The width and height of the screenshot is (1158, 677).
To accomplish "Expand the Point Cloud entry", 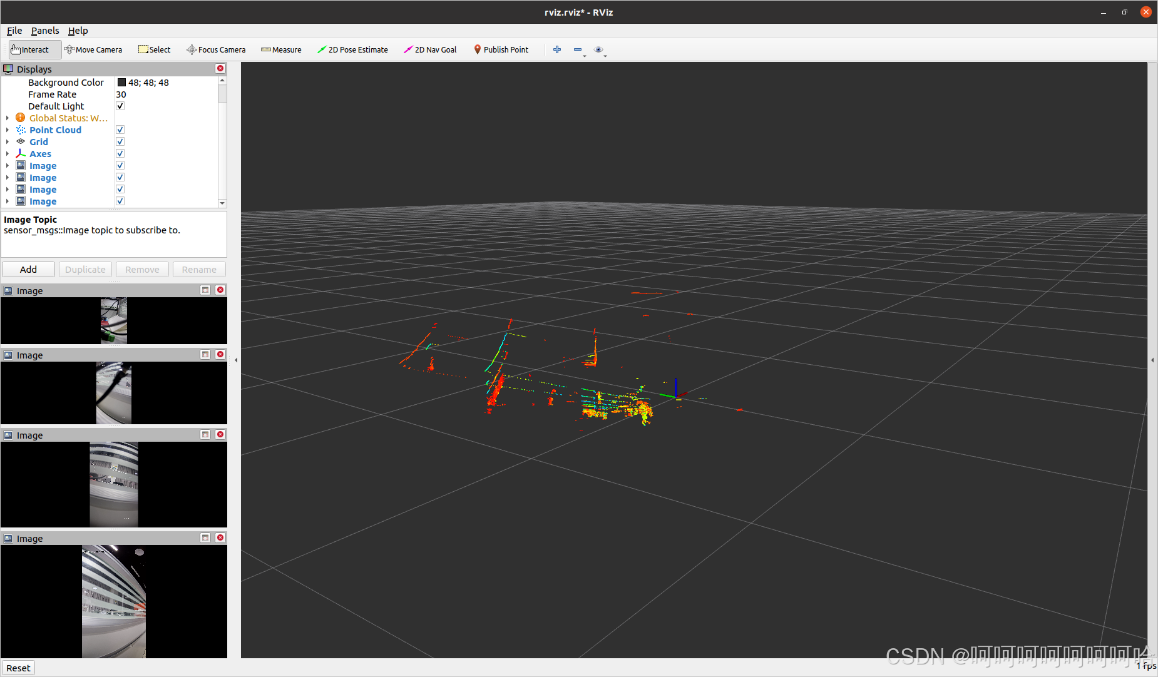I will tap(8, 130).
